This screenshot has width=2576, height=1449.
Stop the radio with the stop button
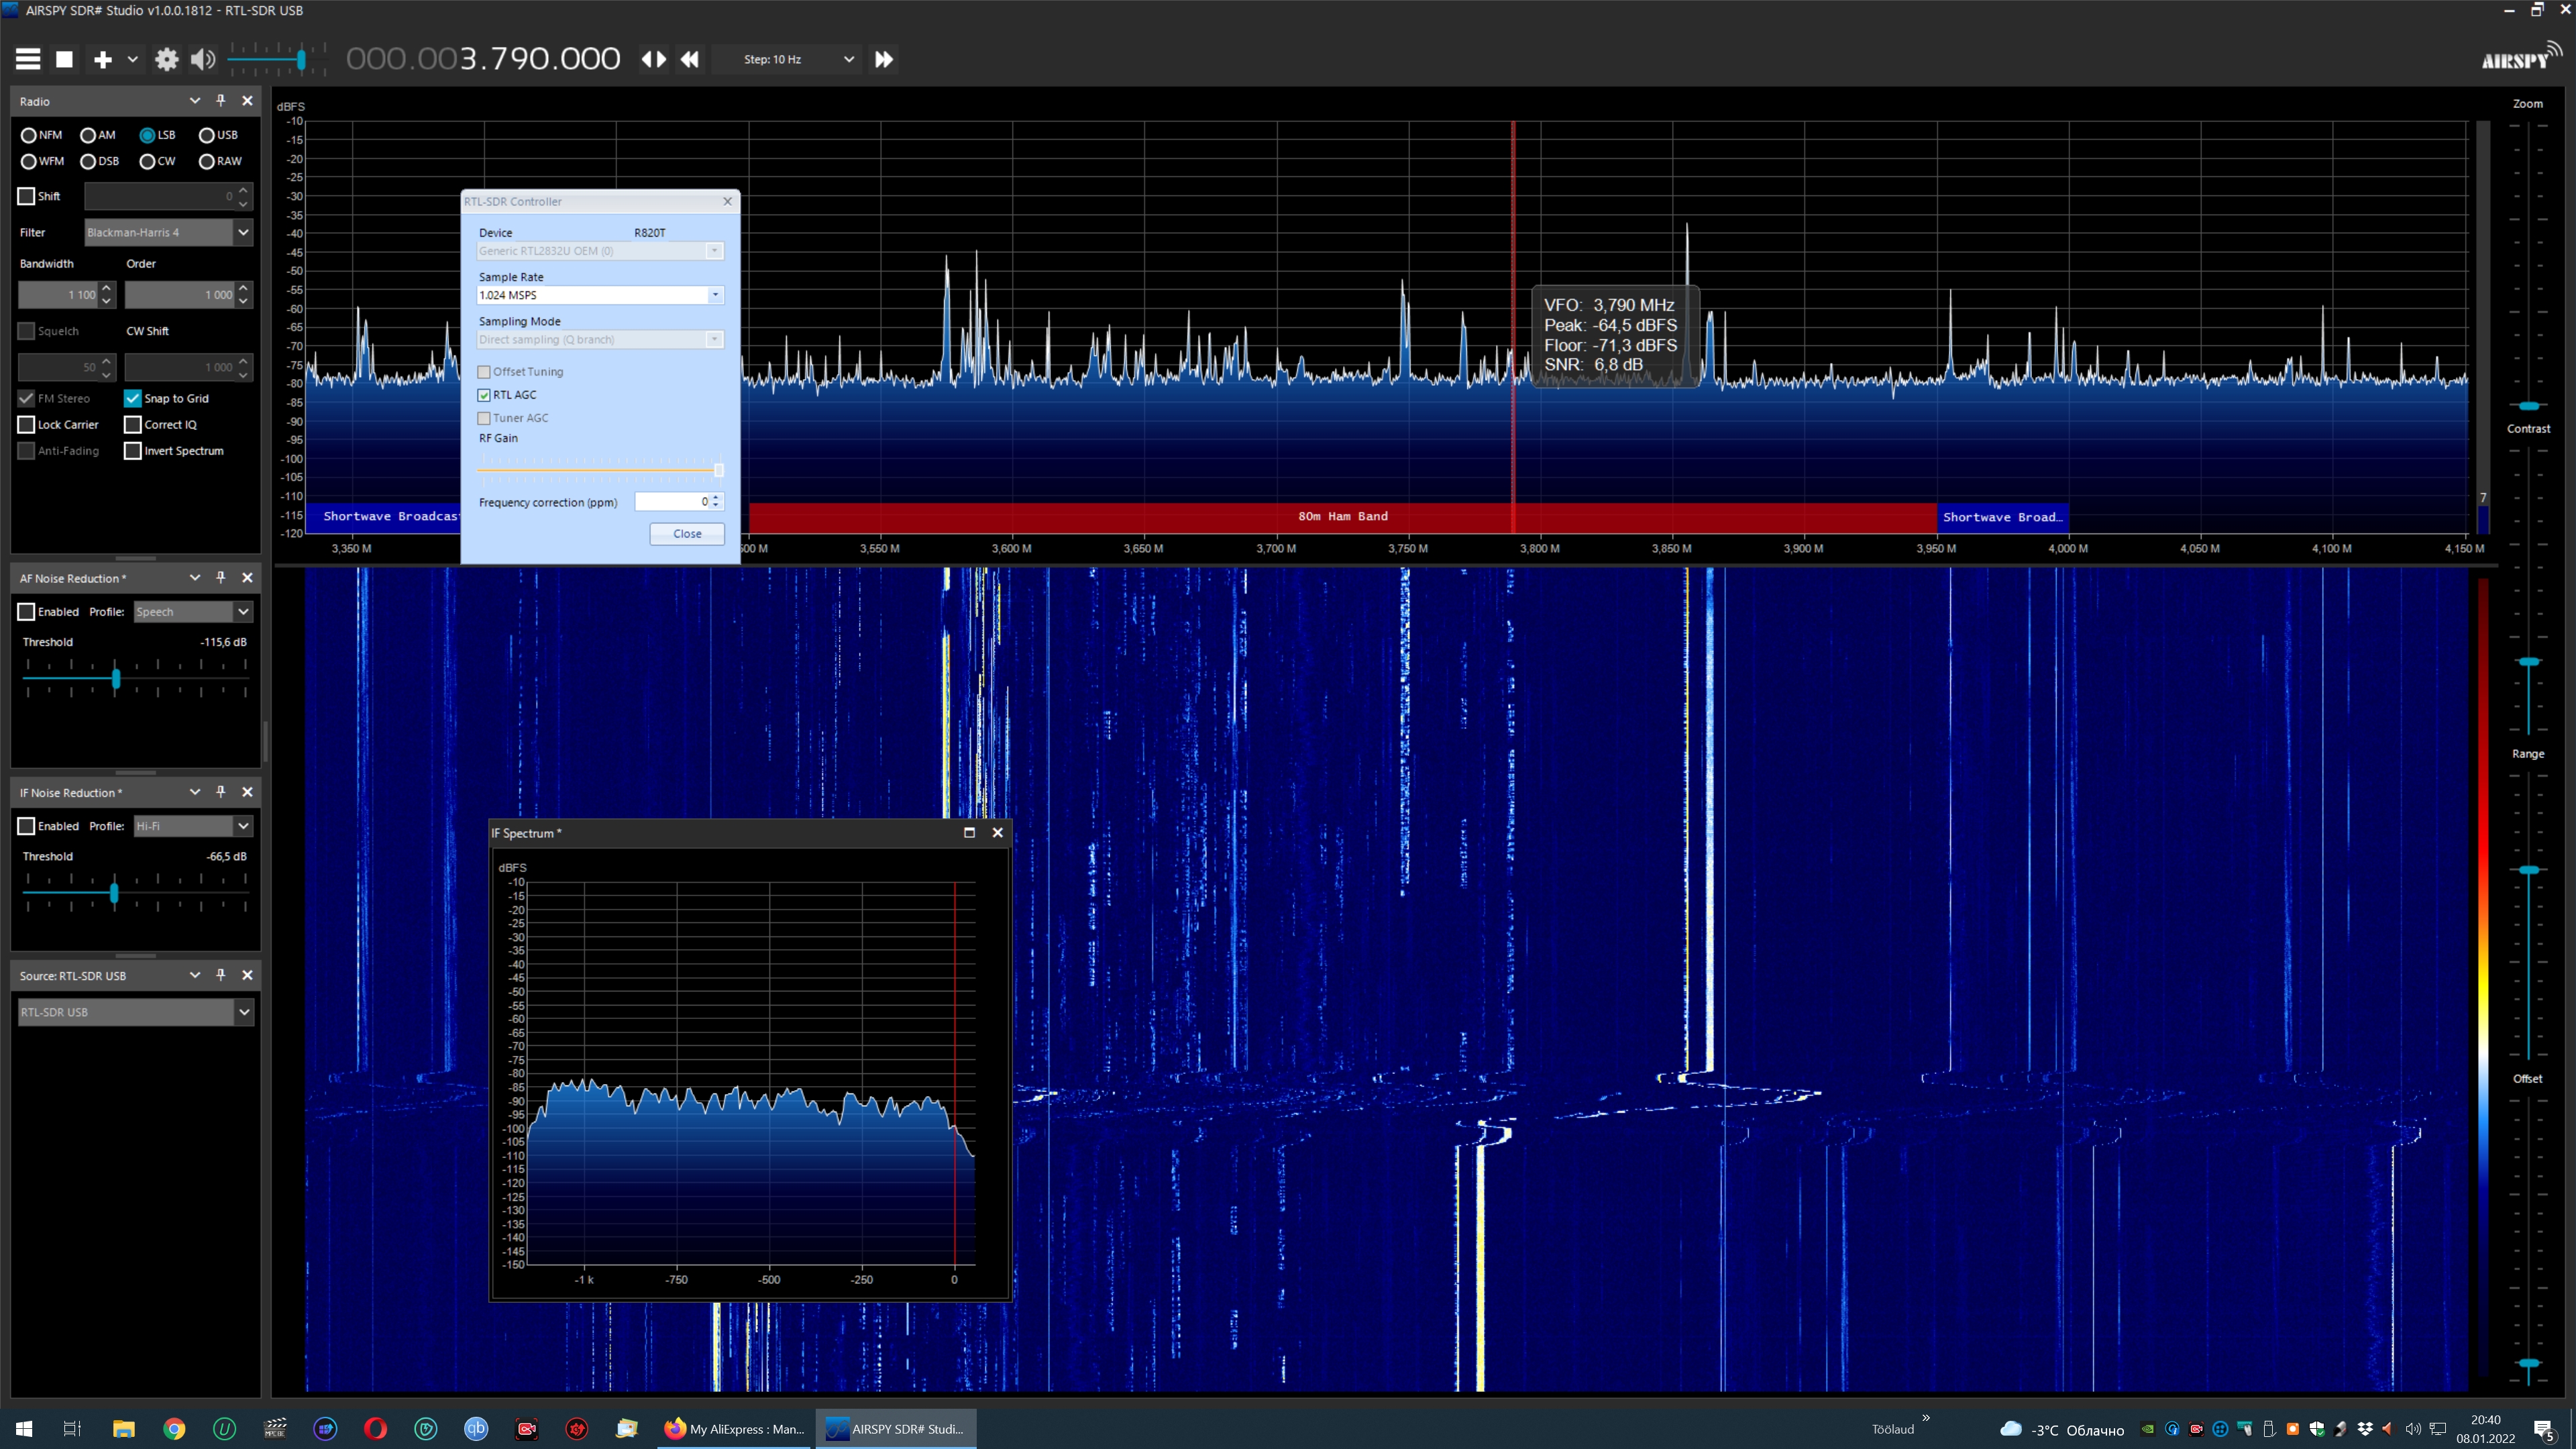click(64, 59)
